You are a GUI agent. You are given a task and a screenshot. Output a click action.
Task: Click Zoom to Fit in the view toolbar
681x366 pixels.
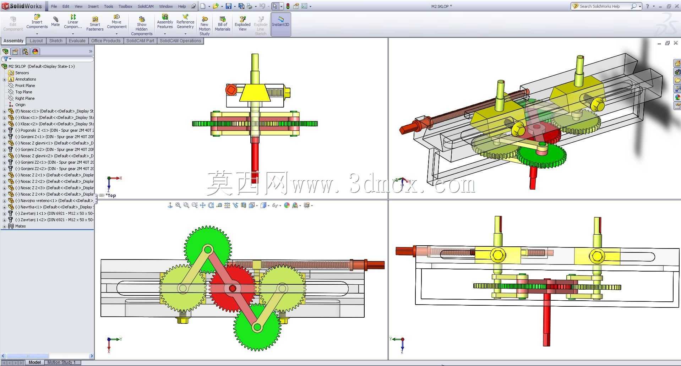pyautogui.click(x=178, y=205)
